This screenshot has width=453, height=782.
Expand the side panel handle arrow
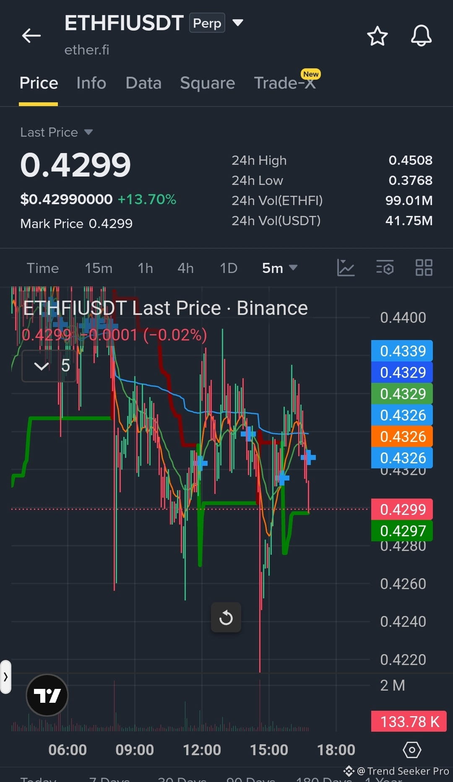coord(5,677)
